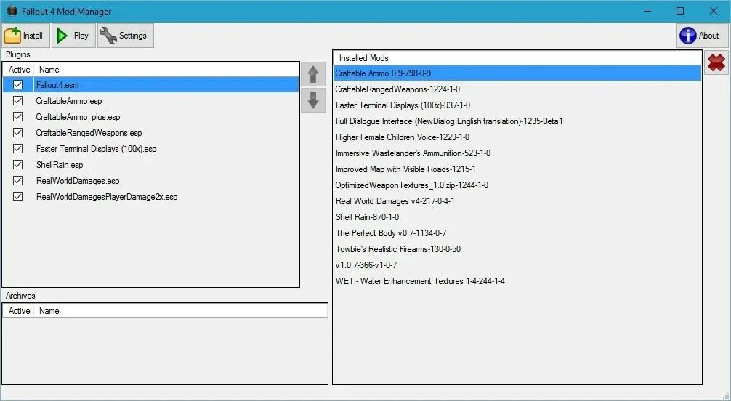731x401 pixels.
Task: Click the Fallout icon in title bar
Action: click(x=12, y=11)
